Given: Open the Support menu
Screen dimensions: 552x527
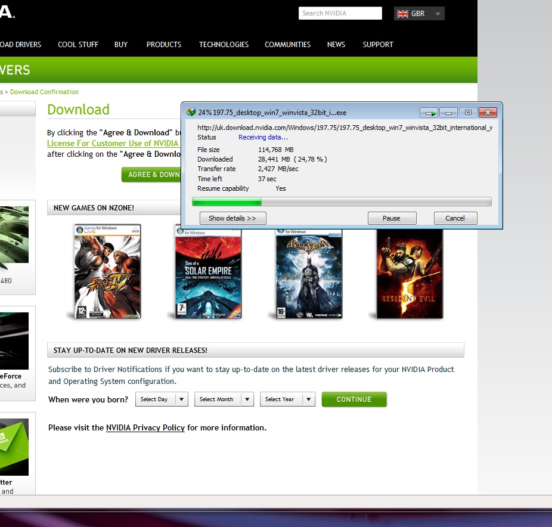Looking at the screenshot, I should point(378,45).
